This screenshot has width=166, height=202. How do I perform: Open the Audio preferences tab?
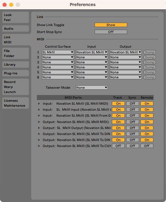click(16, 28)
